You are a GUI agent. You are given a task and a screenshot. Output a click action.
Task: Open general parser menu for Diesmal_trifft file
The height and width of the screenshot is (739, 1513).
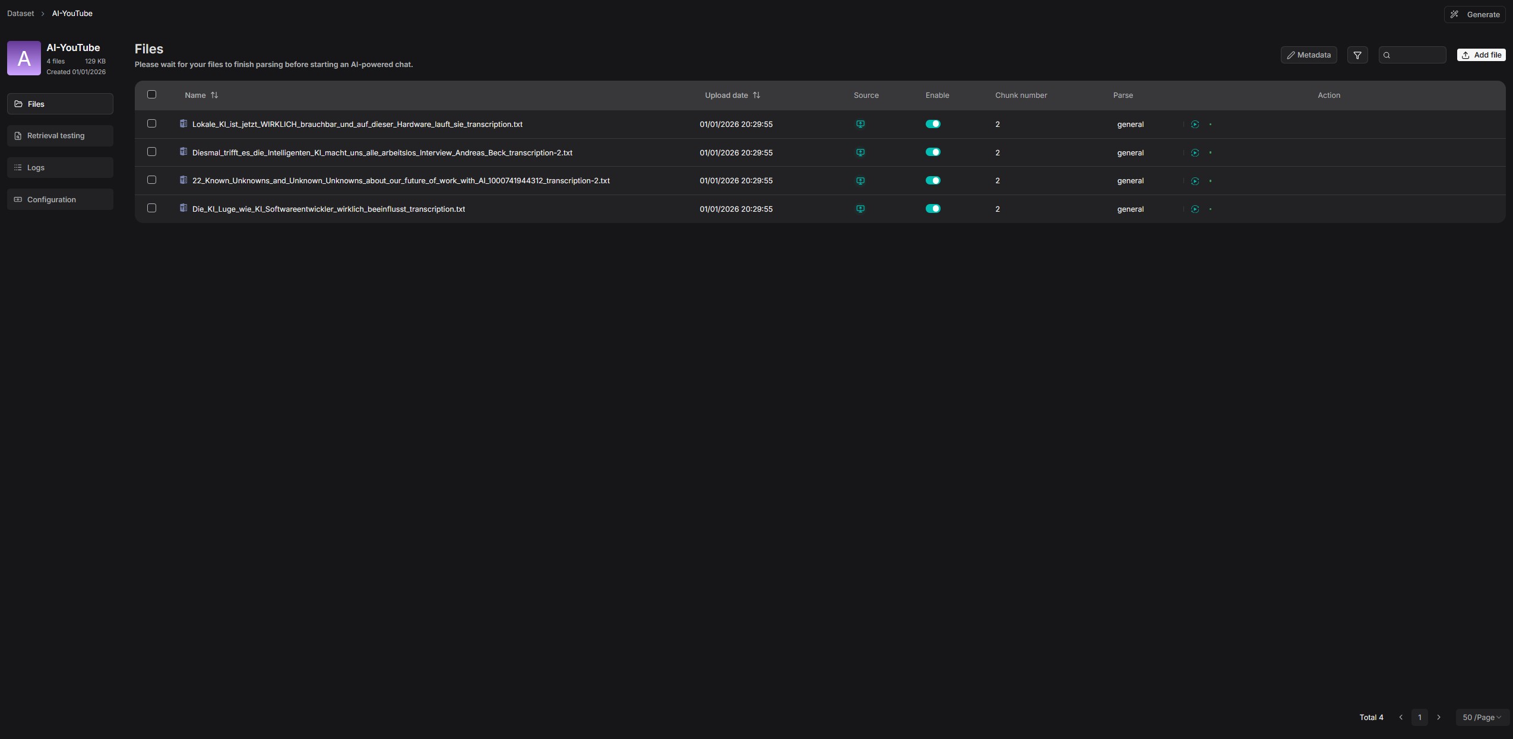[x=1130, y=152]
